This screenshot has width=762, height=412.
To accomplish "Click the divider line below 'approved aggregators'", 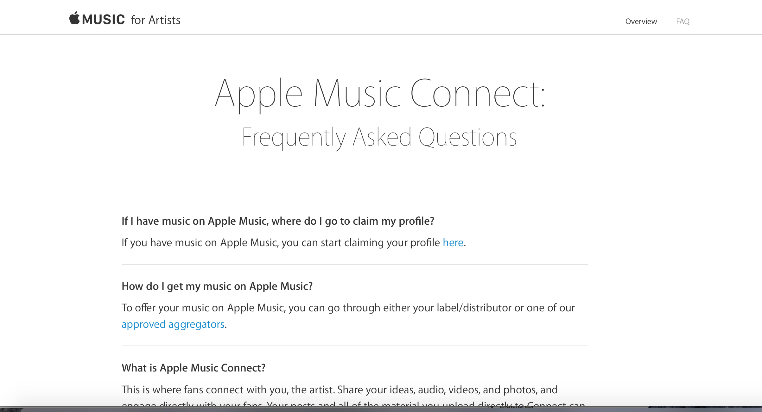I will click(355, 346).
